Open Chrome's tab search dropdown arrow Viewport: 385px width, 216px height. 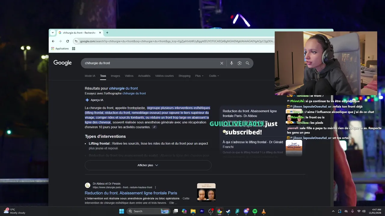pyautogui.click(x=53, y=33)
